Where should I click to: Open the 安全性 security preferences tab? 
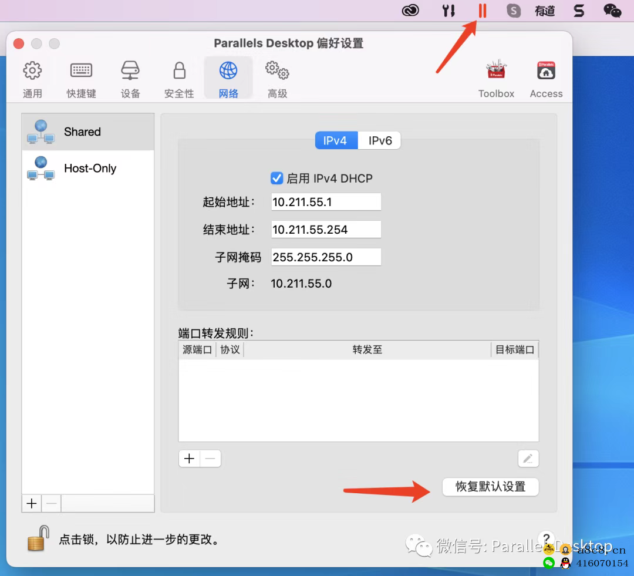pos(179,80)
